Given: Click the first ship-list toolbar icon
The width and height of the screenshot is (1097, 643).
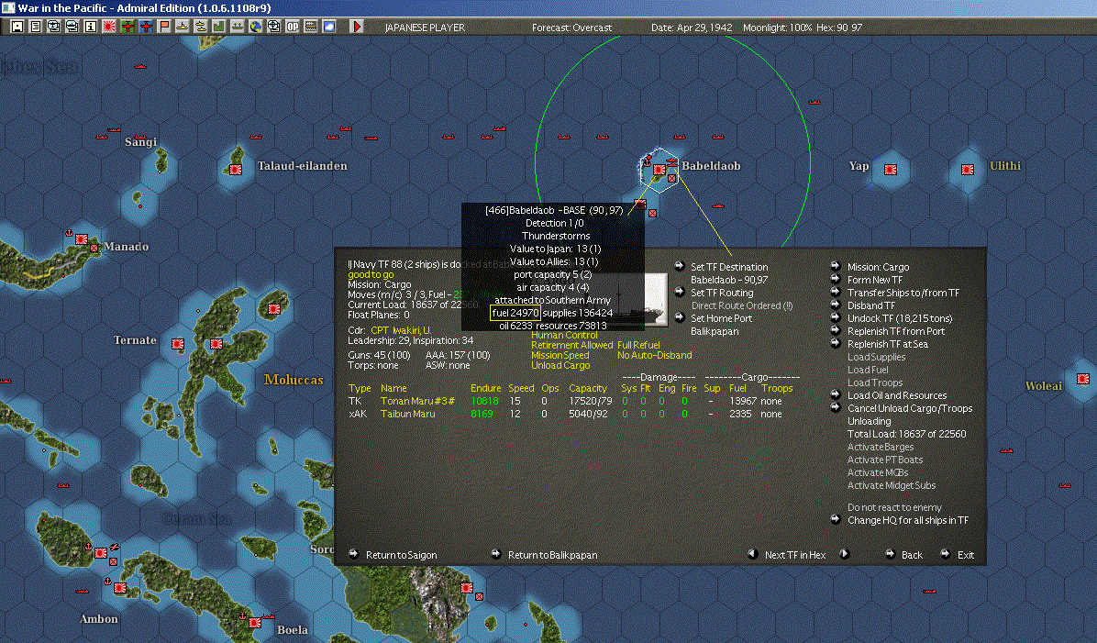Looking at the screenshot, I should [54, 27].
